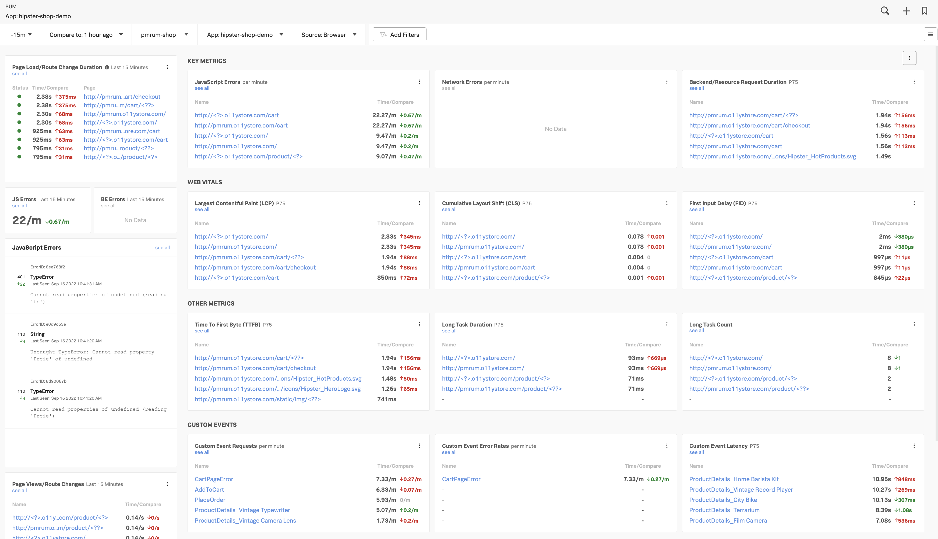Click the RUM breadcrumb label
The image size is (938, 539).
pyautogui.click(x=11, y=7)
